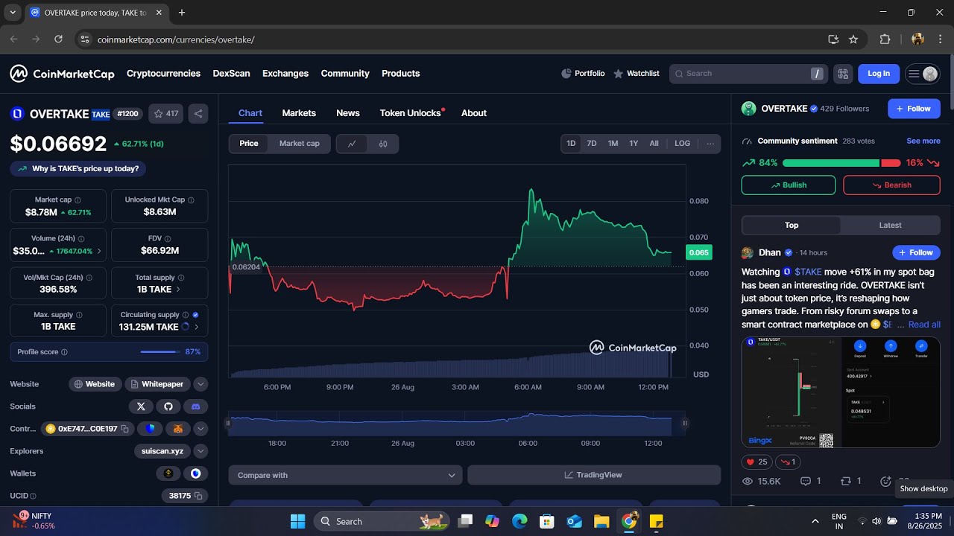Open the CoinMarketCap home logo
Screen dimensions: 954x536
[62, 74]
